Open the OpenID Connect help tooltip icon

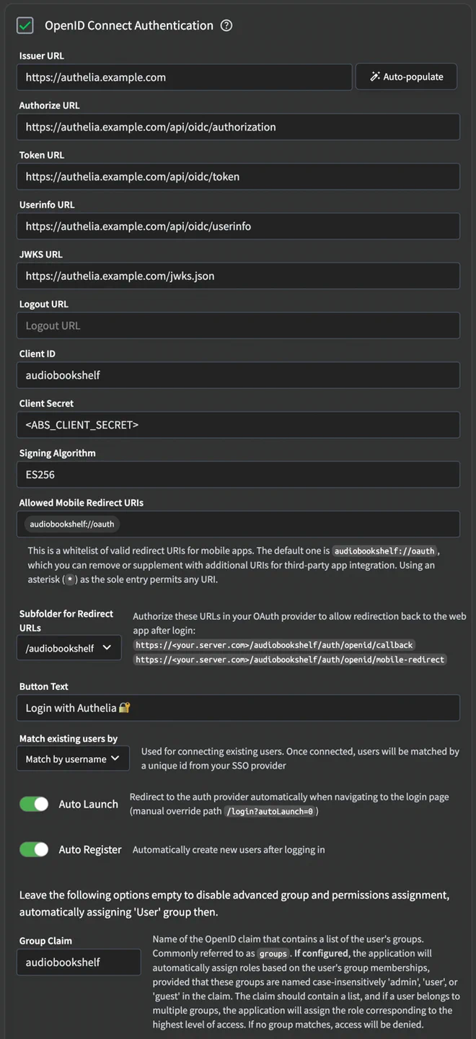[x=226, y=25]
